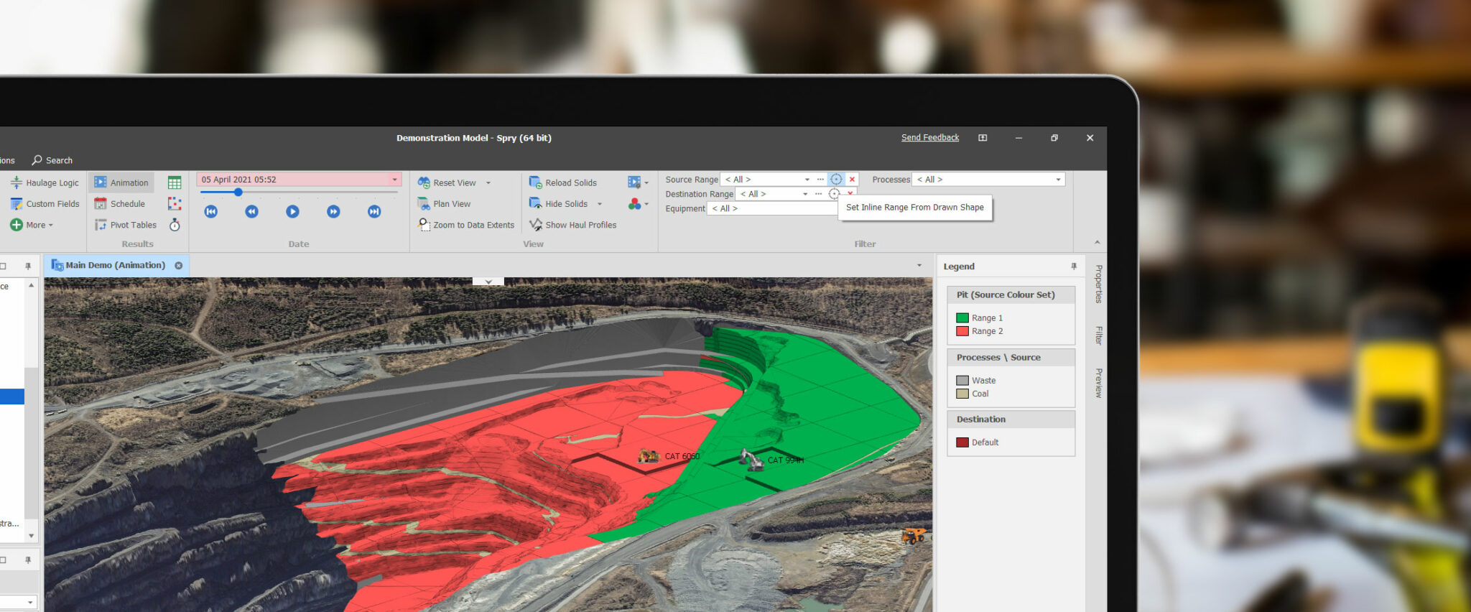This screenshot has width=1471, height=612.
Task: Click the Schedule results icon
Action: click(x=101, y=204)
